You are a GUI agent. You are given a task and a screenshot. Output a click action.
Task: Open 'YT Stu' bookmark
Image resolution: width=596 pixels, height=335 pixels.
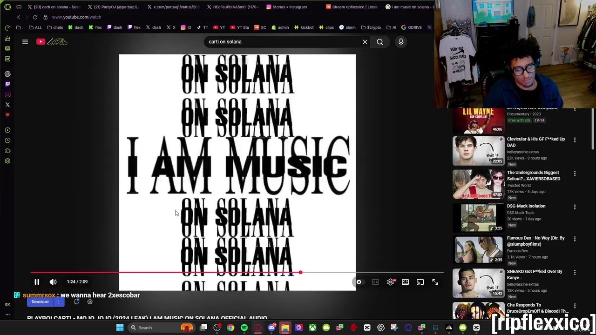(x=240, y=27)
